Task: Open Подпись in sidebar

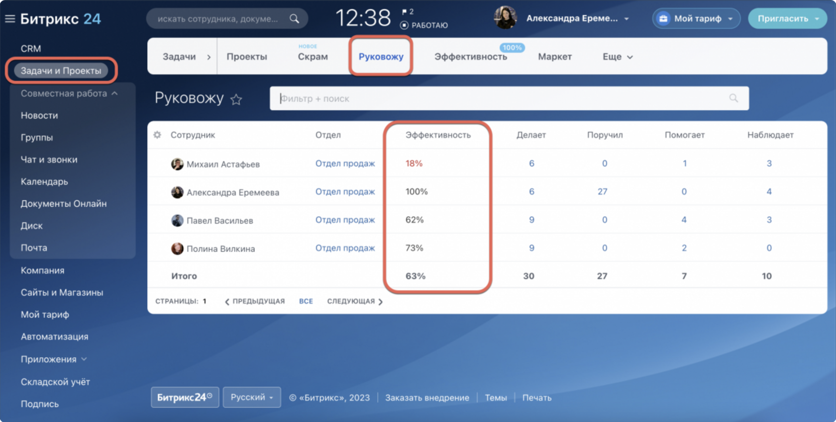Action: pos(40,404)
